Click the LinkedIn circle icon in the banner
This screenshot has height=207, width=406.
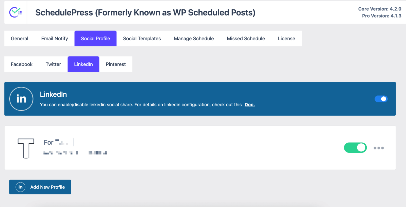(21, 99)
